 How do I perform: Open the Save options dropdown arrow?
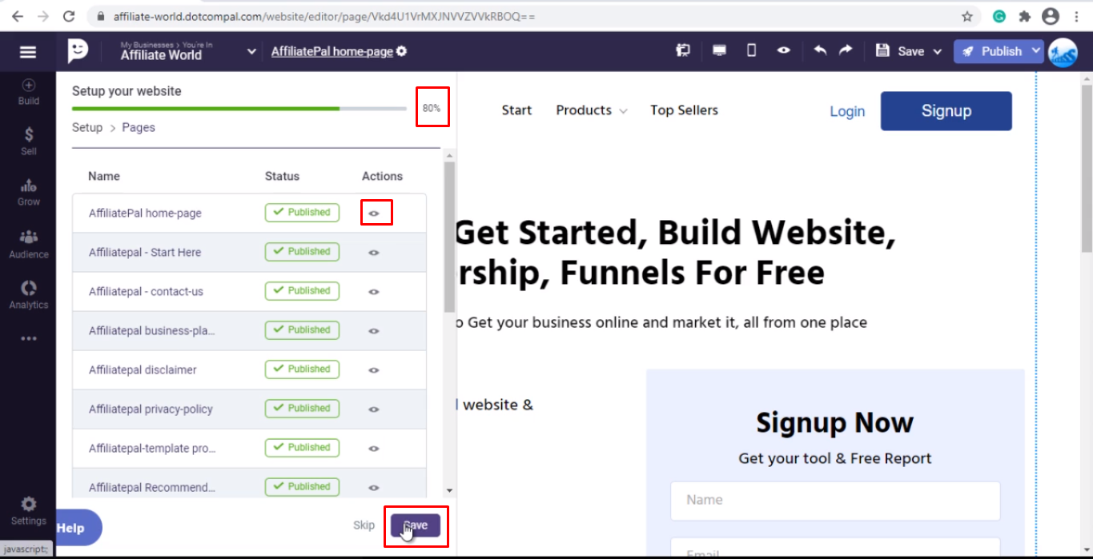pyautogui.click(x=938, y=52)
